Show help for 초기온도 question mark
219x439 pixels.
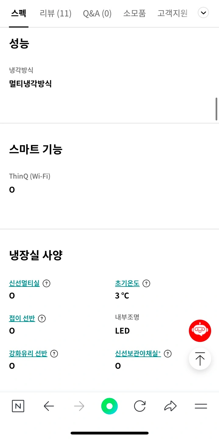(x=147, y=284)
